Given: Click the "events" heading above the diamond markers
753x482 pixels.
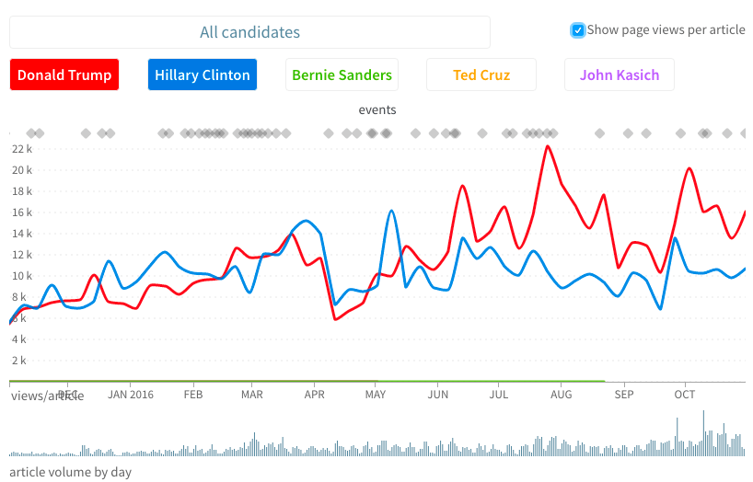Looking at the screenshot, I should 377,109.
